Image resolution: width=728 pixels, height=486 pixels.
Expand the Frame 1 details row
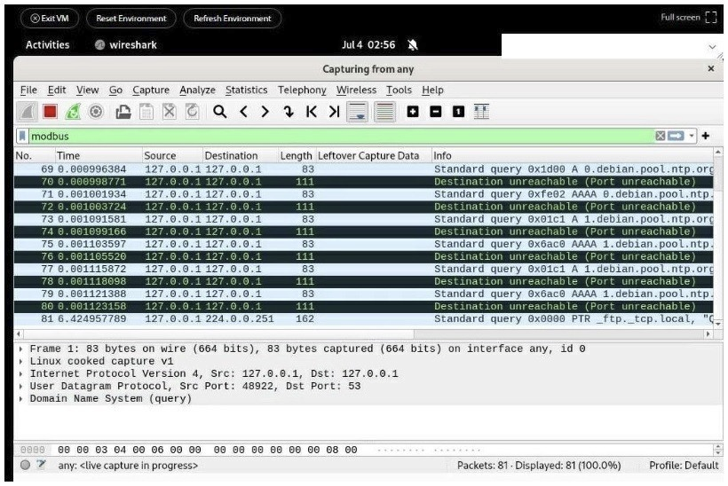(x=21, y=349)
